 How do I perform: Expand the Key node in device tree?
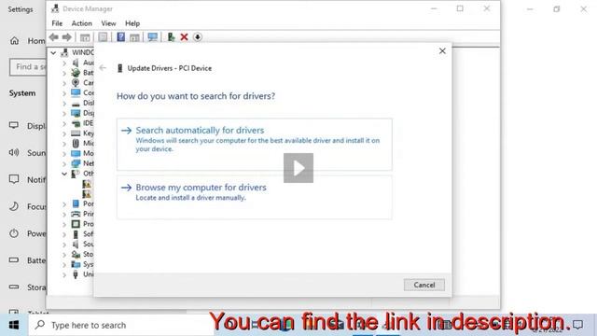[x=64, y=133]
